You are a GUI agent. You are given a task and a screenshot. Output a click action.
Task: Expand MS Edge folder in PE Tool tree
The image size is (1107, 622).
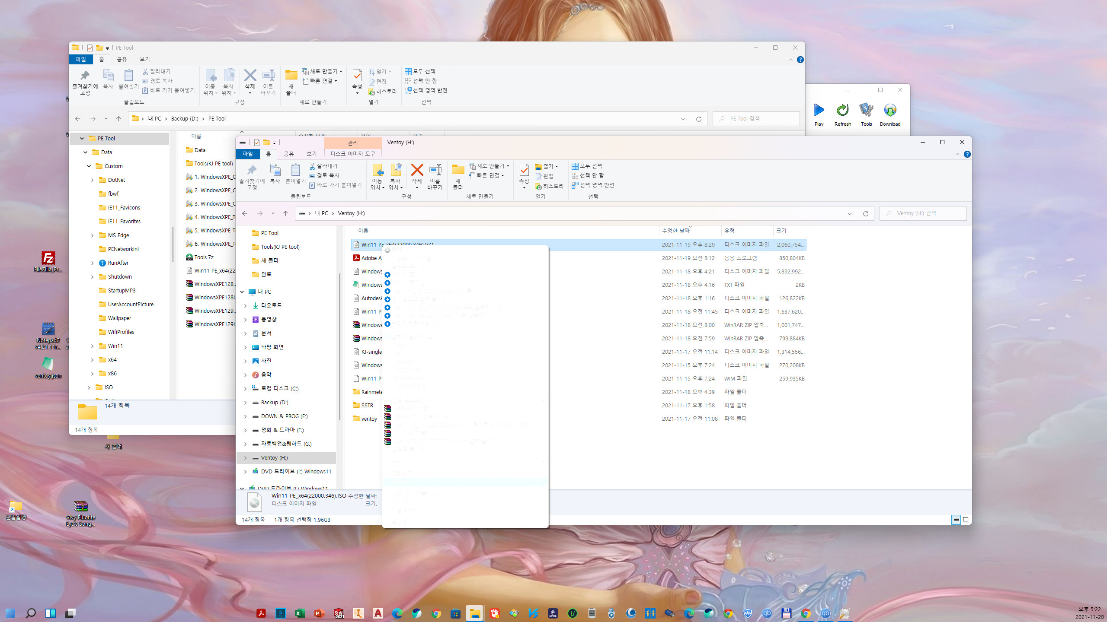(92, 235)
